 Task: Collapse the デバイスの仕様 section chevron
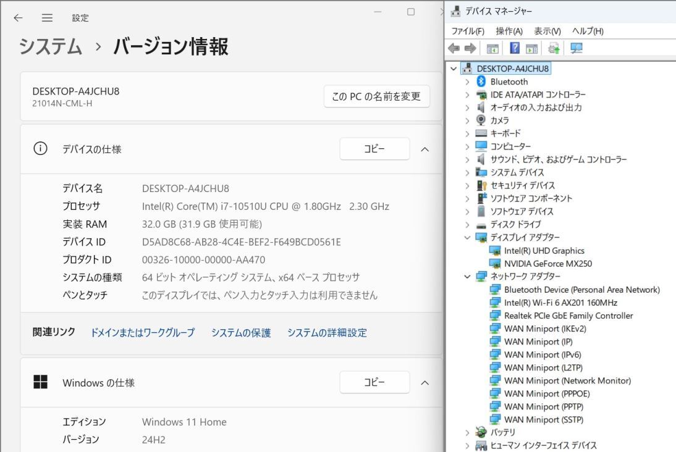425,149
